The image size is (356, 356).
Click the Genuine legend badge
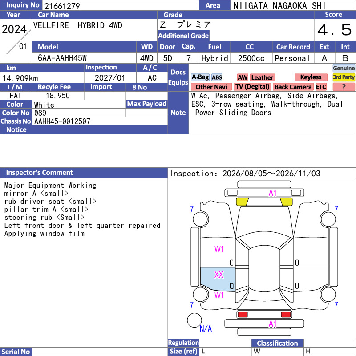(x=344, y=68)
